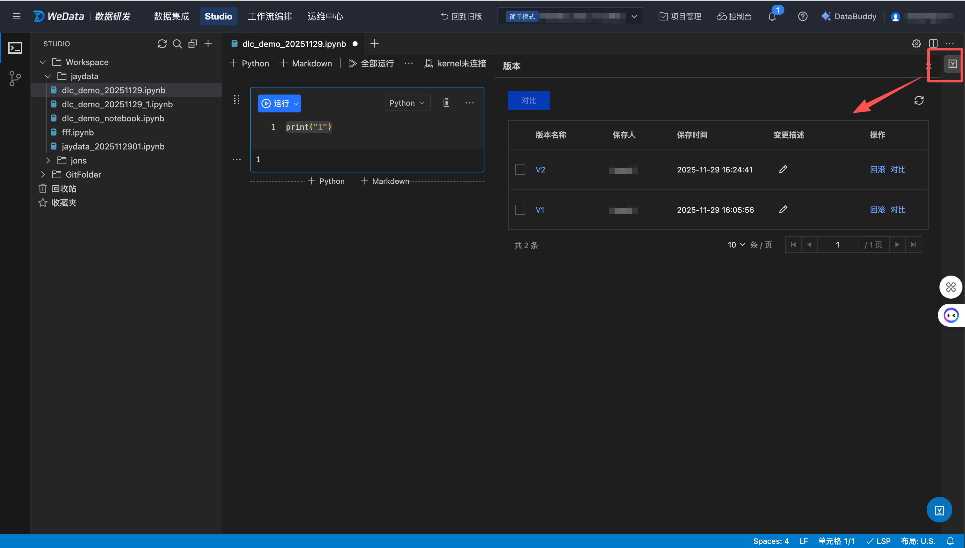Select the V1 version checkbox
Viewport: 965px width, 548px height.
[x=520, y=209]
